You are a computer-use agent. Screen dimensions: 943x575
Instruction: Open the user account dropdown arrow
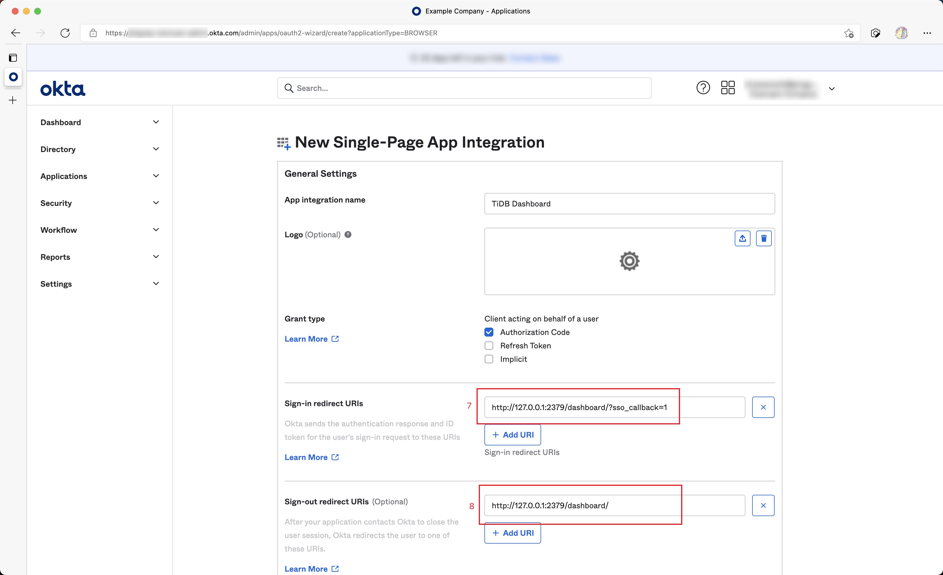click(x=831, y=89)
